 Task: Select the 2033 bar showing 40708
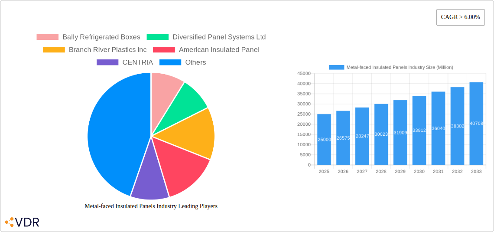[476, 124]
